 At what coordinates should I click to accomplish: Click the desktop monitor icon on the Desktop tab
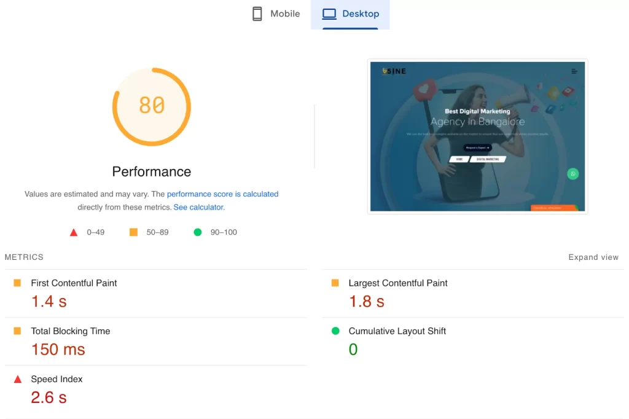click(328, 13)
